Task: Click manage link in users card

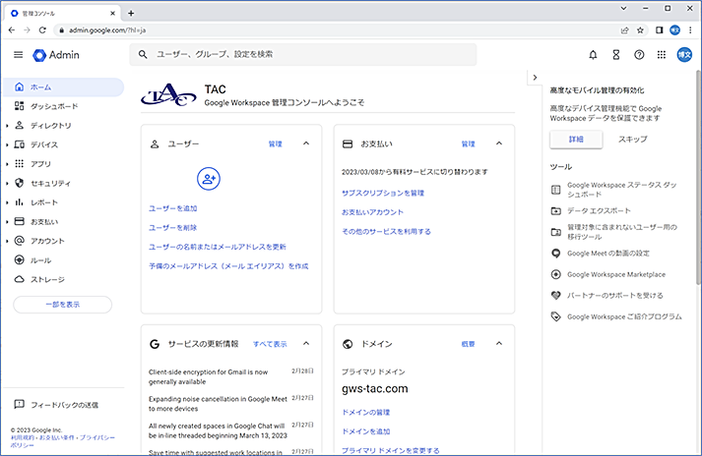Action: pyautogui.click(x=276, y=143)
